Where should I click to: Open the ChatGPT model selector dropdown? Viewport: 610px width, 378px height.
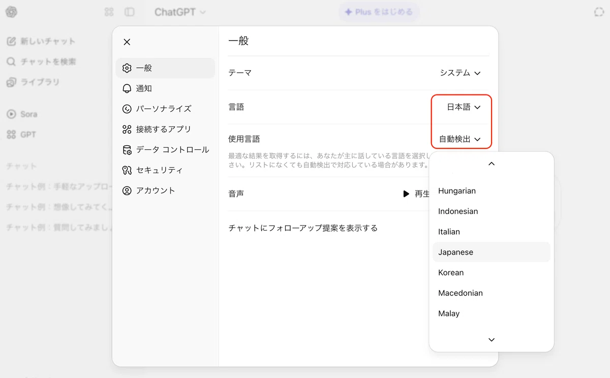180,12
